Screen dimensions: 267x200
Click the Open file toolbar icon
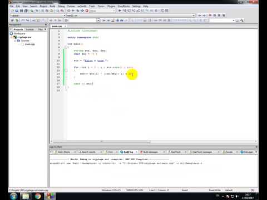click(x=17, y=11)
